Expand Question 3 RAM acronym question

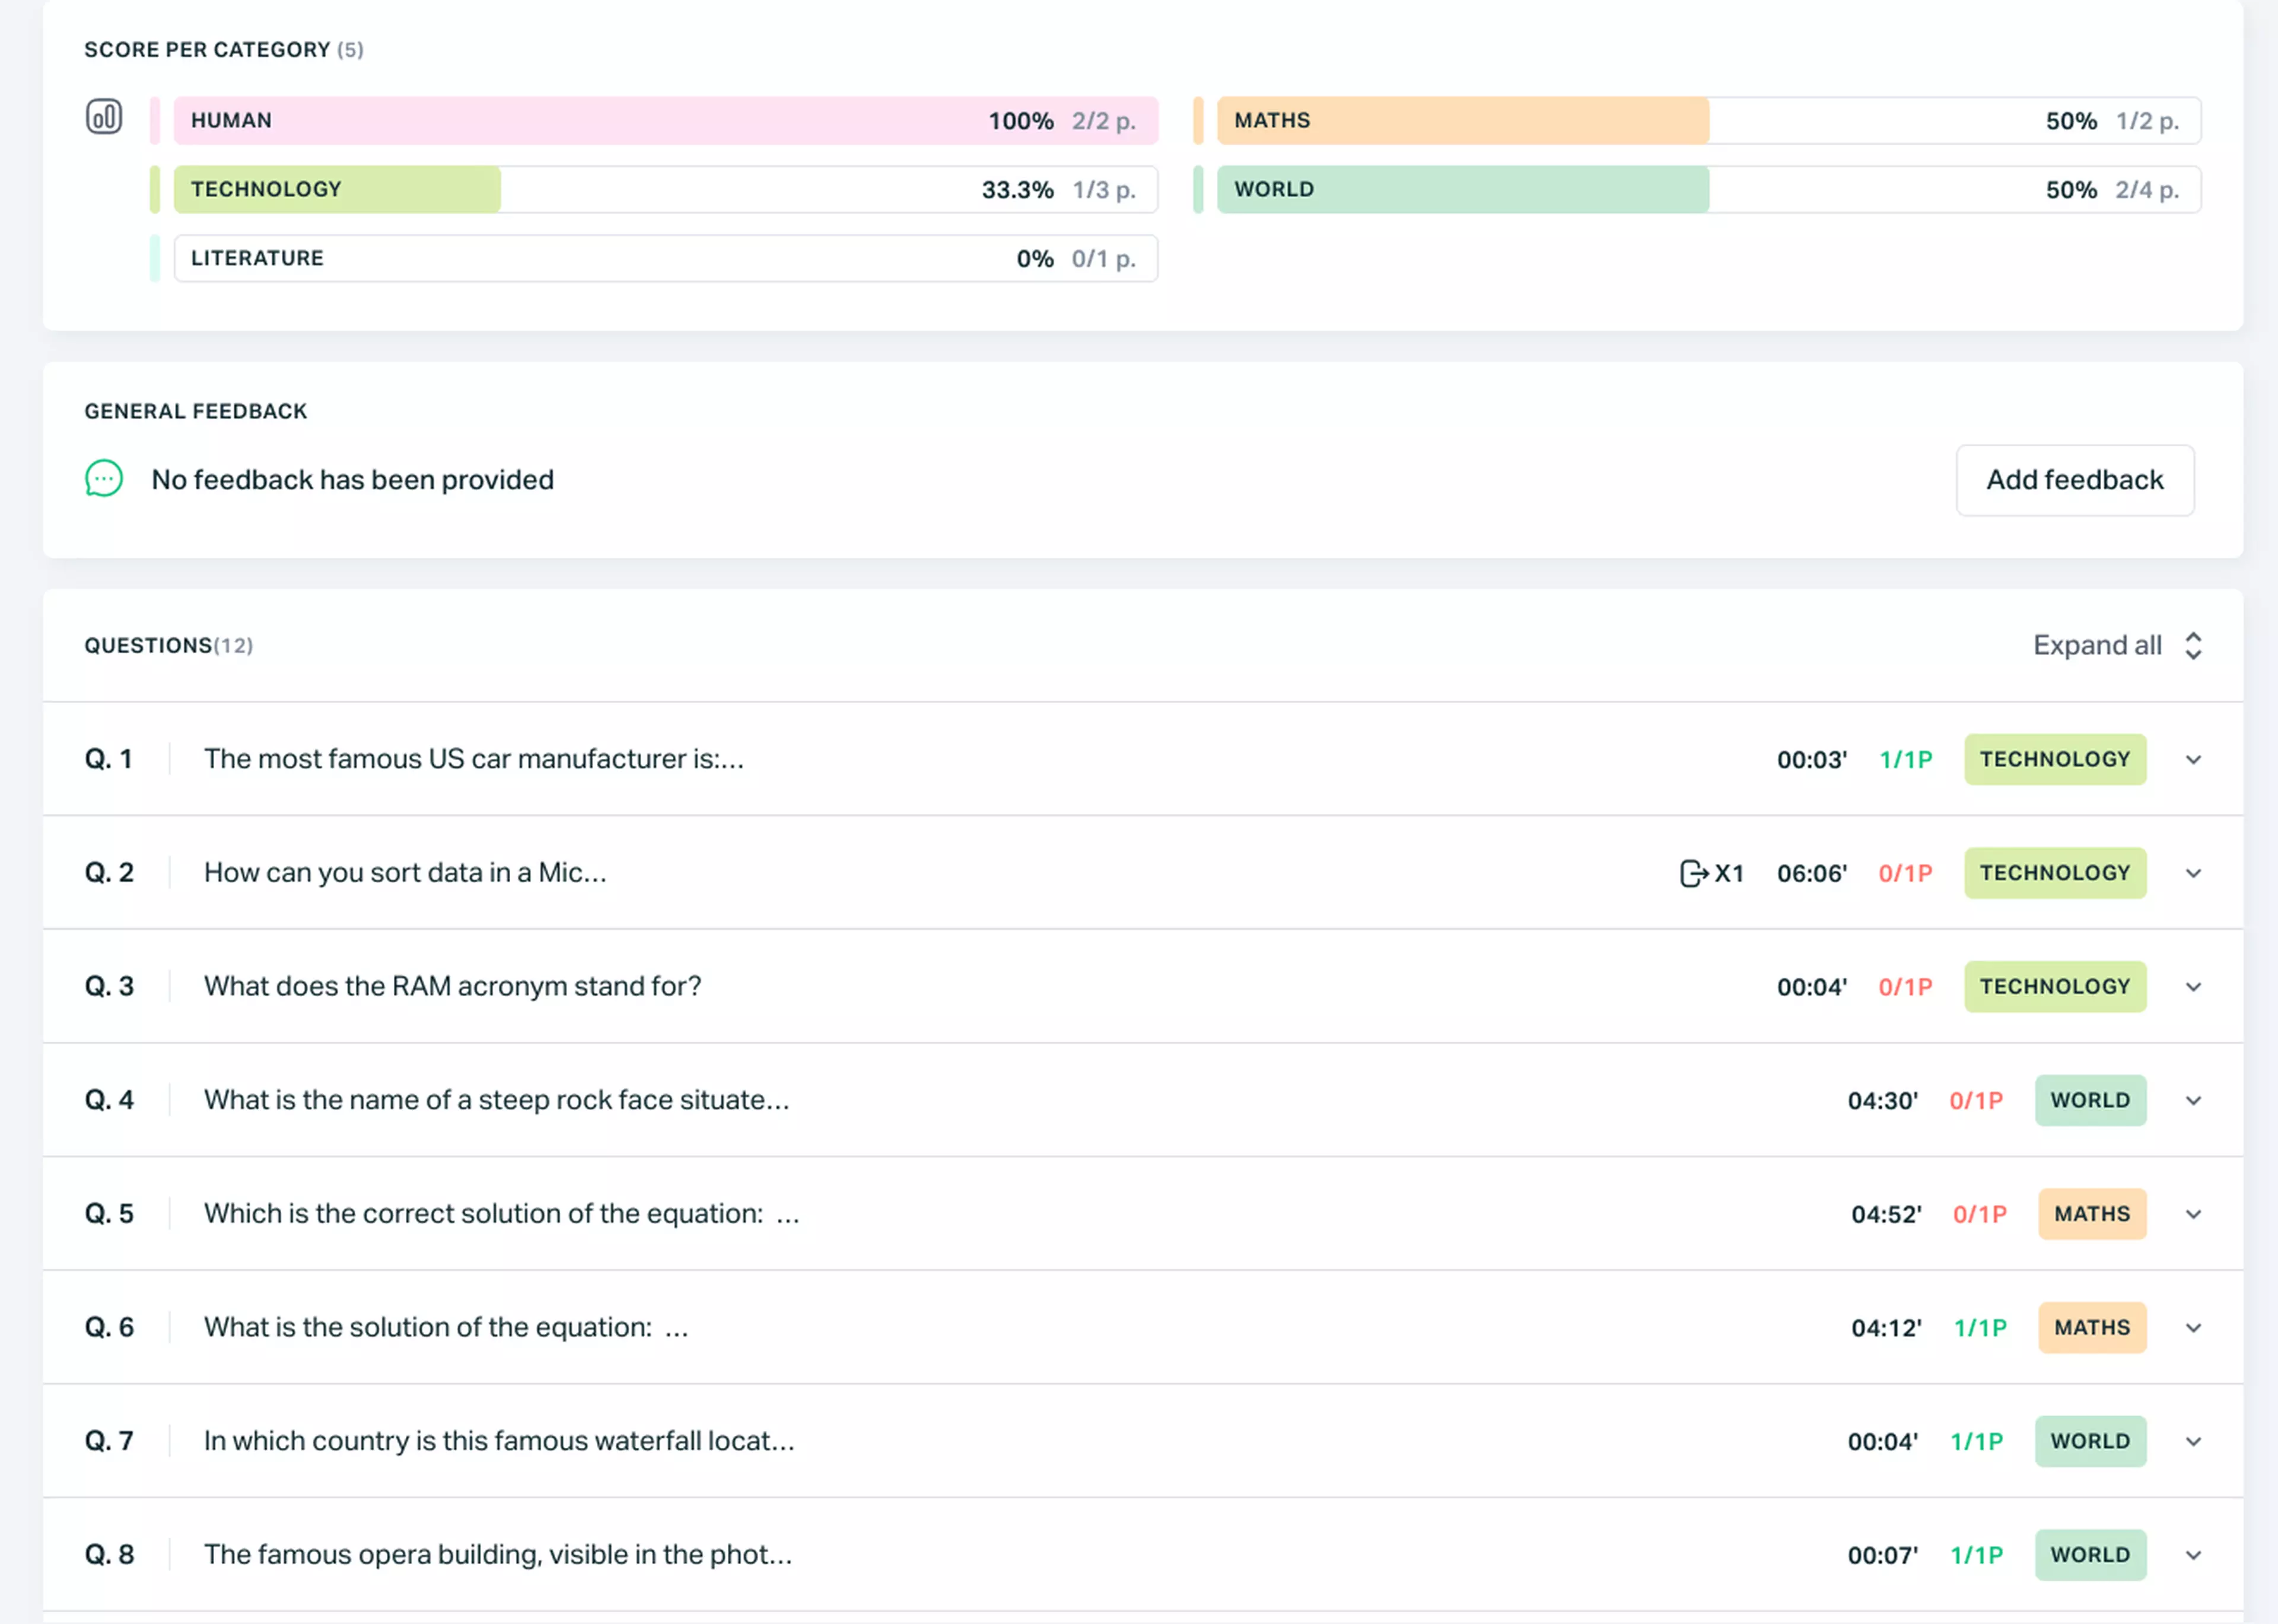(x=2193, y=986)
